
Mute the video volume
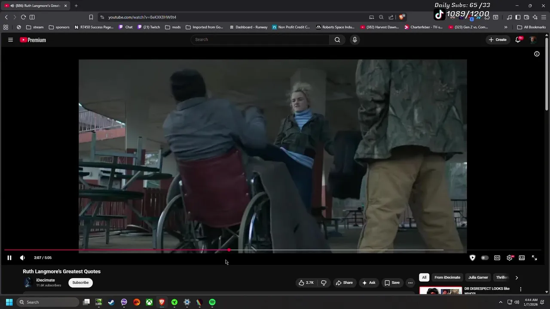tap(22, 258)
